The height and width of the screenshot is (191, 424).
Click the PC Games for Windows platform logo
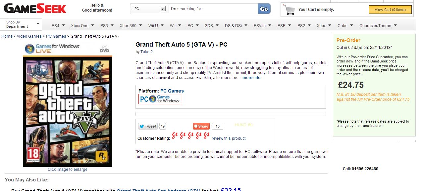(160, 99)
